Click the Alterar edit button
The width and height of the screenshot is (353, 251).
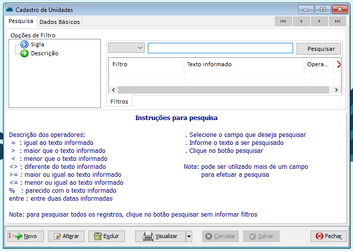click(x=65, y=236)
